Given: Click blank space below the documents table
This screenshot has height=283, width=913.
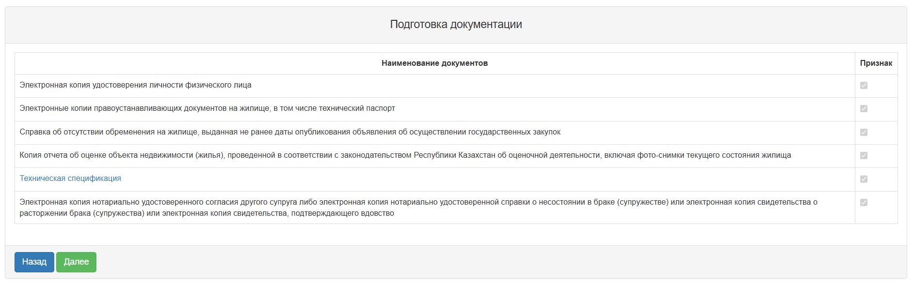Looking at the screenshot, I should coord(455,234).
